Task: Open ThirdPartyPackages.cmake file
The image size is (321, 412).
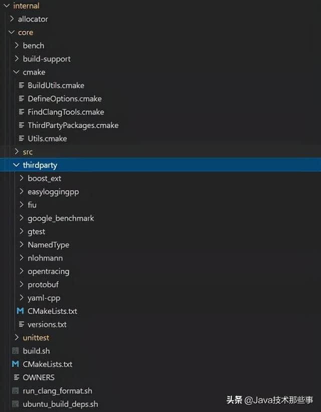Action: [x=73, y=125]
